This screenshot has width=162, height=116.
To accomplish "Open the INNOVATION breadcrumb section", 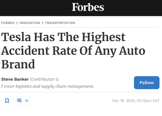I will click(30, 23).
